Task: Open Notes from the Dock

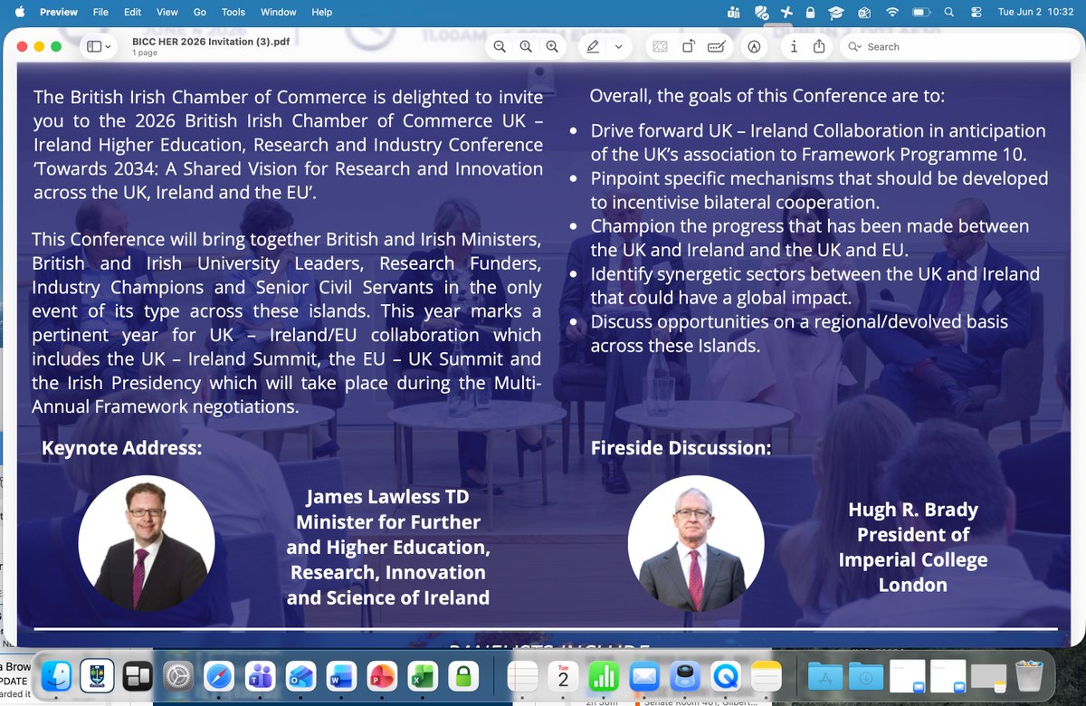Action: pos(766,676)
